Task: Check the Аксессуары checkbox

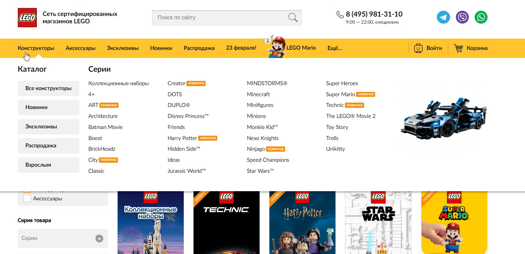Action: pyautogui.click(x=27, y=199)
